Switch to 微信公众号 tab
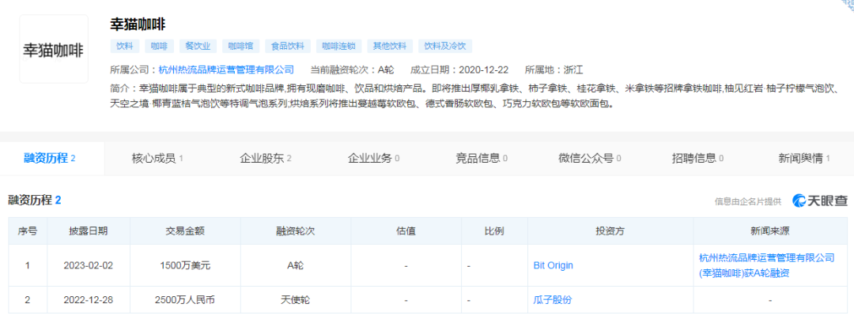The image size is (854, 319). [x=590, y=159]
